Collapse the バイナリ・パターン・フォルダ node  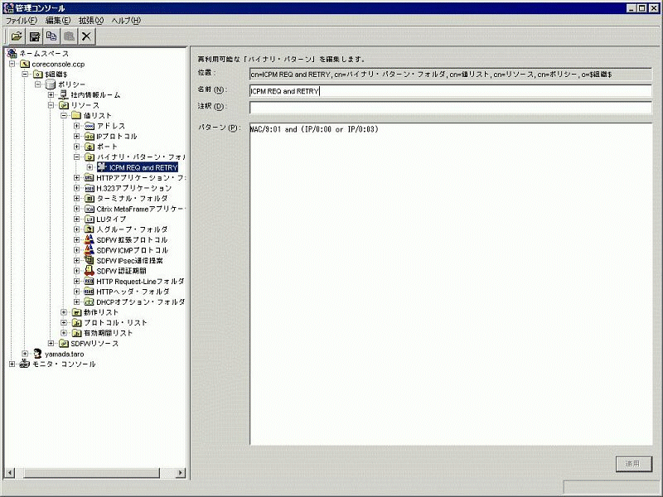(77, 157)
